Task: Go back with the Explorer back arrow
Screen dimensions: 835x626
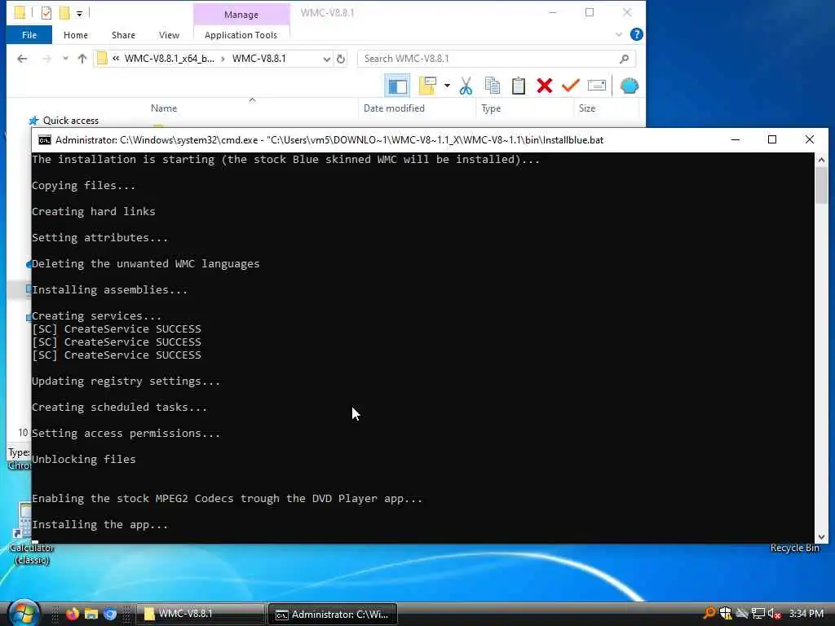Action: (x=22, y=59)
